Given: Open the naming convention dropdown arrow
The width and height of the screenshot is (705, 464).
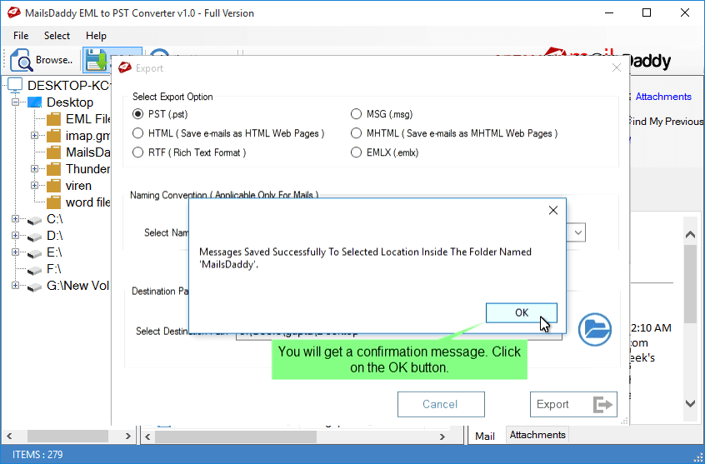Looking at the screenshot, I should tap(577, 233).
